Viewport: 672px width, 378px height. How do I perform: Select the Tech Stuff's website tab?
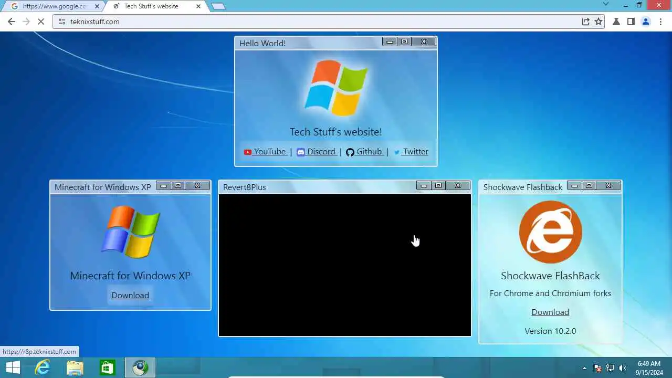(158, 6)
